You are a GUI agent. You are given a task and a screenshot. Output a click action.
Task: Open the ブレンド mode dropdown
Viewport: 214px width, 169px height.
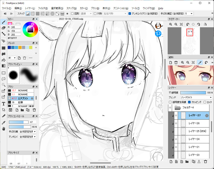tap(196, 97)
